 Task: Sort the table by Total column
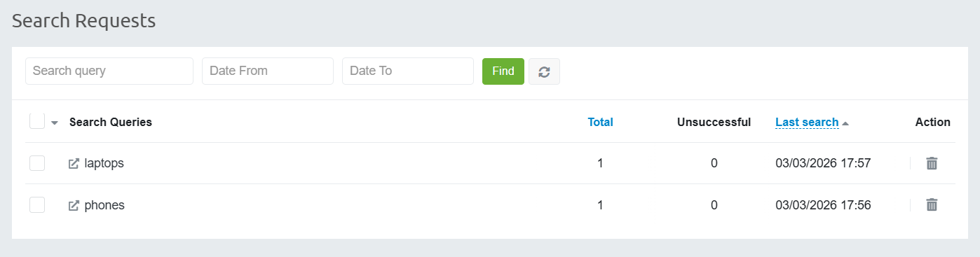coord(600,122)
